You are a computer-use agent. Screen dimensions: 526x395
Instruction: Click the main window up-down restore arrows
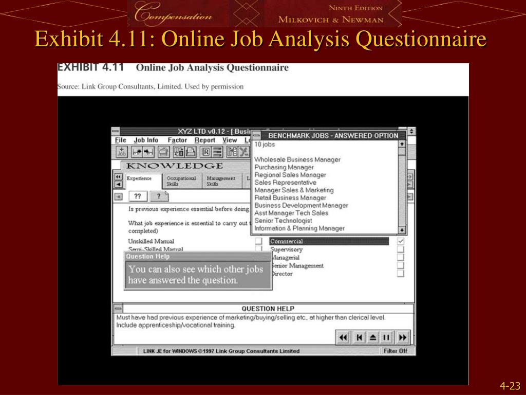(x=411, y=131)
